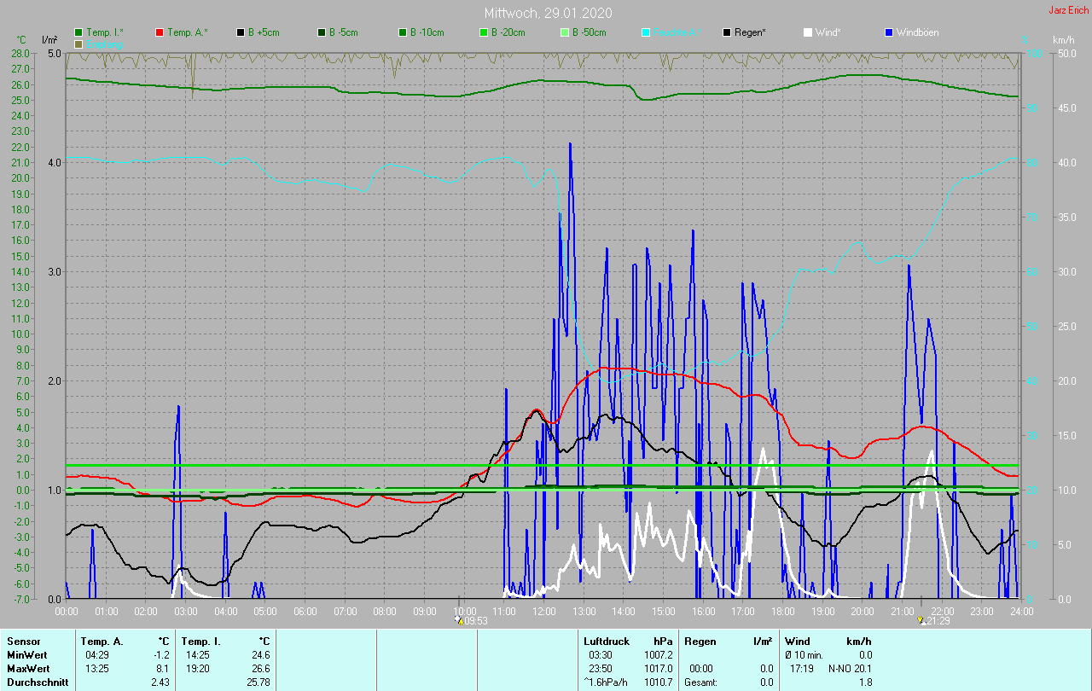Click the sunset marker icon at 21:29
The height and width of the screenshot is (691, 1092).
click(x=921, y=620)
